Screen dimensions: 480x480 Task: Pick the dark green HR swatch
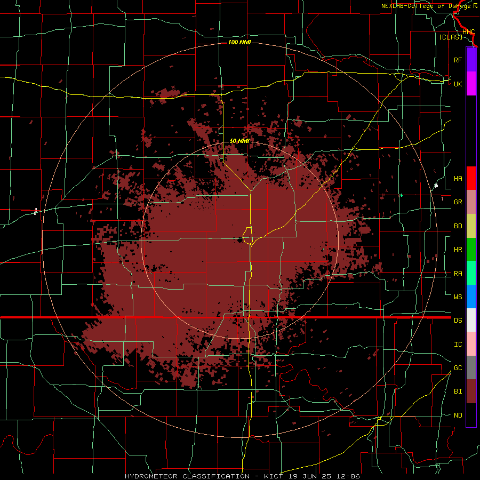(x=471, y=250)
